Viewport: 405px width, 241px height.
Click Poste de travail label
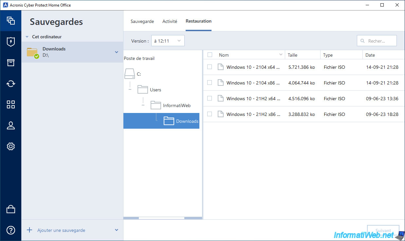(139, 58)
